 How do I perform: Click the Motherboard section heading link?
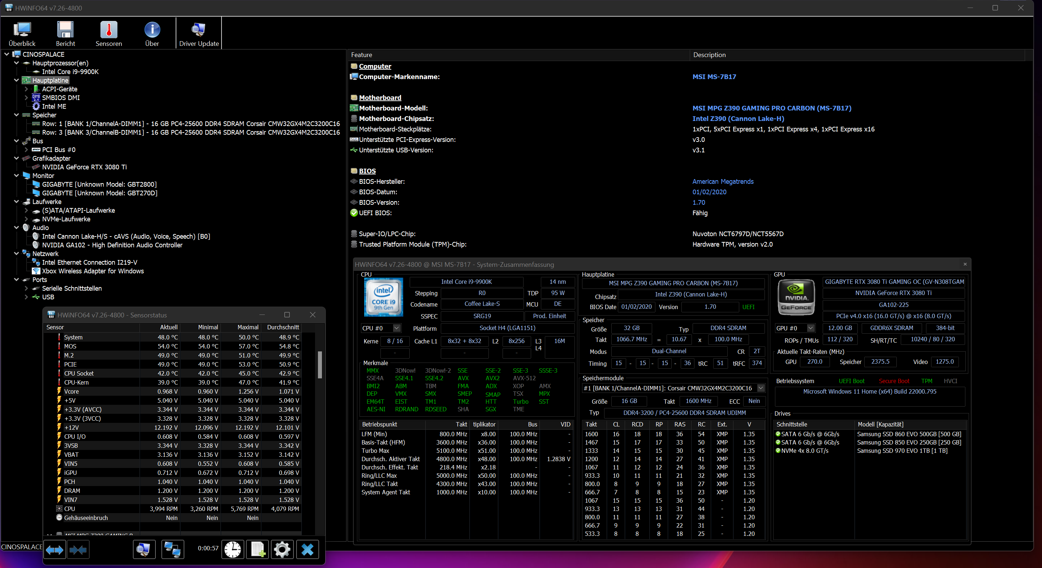coord(380,97)
